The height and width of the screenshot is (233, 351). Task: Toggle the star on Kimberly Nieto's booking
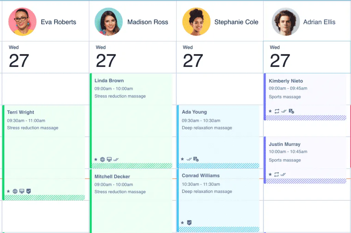tap(270, 111)
